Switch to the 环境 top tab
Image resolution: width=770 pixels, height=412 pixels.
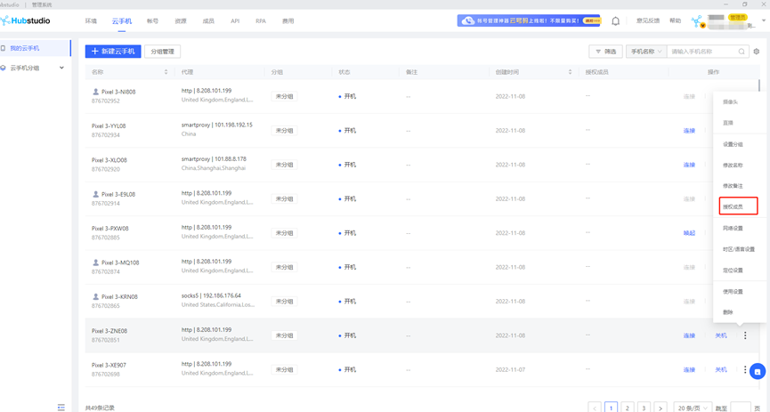(x=91, y=20)
